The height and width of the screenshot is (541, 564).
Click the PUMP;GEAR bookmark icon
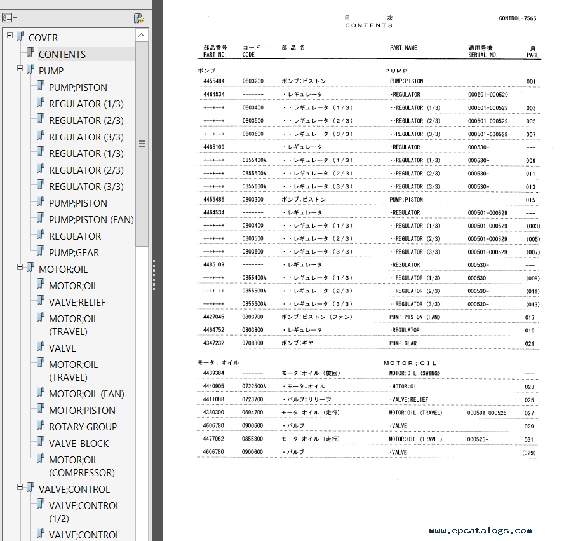coord(41,250)
